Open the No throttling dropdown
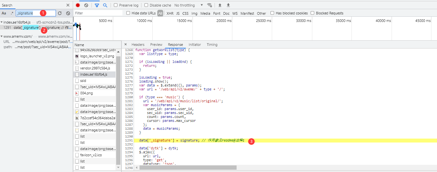Viewport: 437px width, 172px height. tap(189, 5)
